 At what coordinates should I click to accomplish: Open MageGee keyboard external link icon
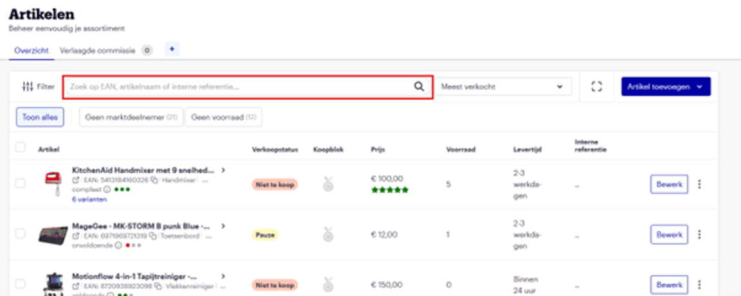[x=75, y=236]
